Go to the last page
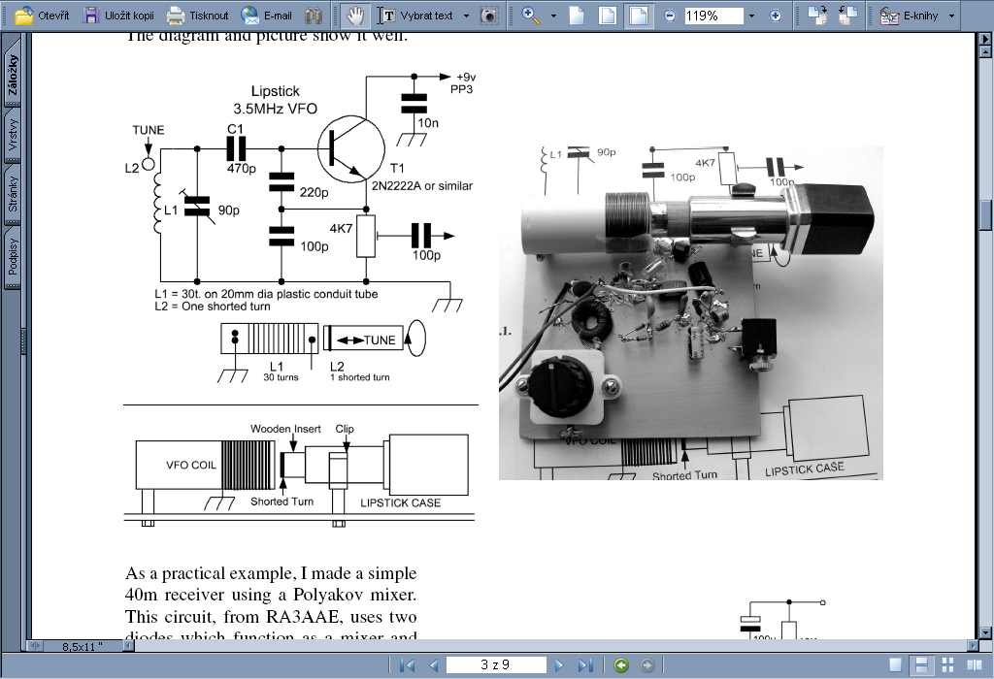 [x=584, y=665]
